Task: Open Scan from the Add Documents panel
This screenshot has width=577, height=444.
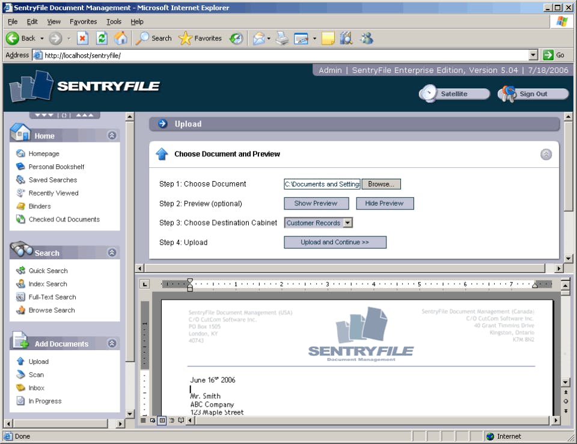Action: [36, 374]
